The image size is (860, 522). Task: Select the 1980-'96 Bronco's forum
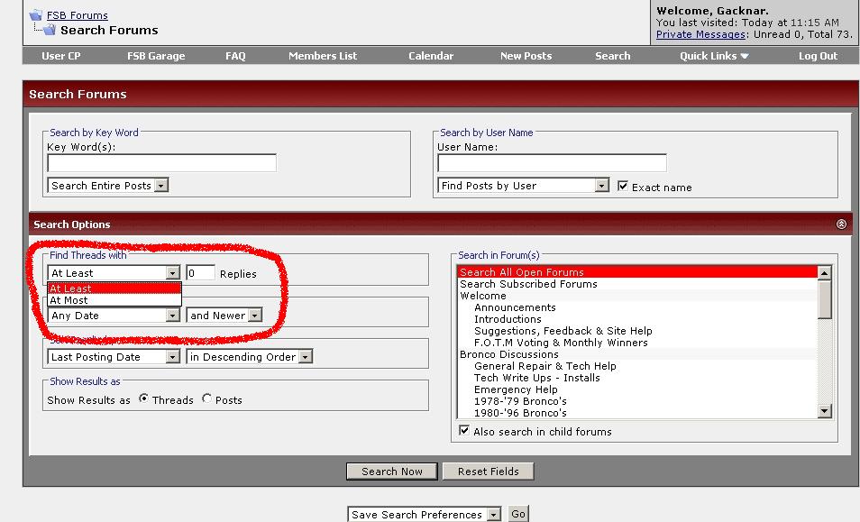637,413
